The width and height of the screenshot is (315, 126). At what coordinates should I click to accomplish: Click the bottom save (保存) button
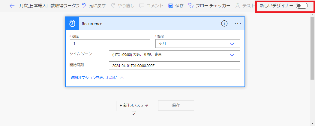(176, 105)
